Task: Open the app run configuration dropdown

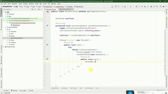Action: (125, 7)
